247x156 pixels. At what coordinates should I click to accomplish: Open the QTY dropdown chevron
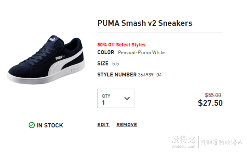(127, 99)
